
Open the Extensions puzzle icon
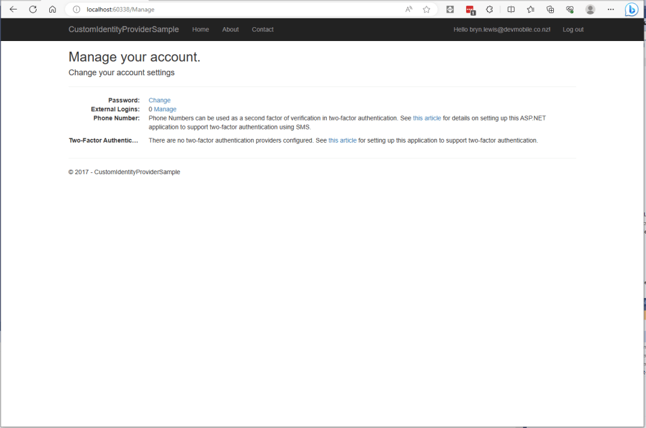(489, 9)
